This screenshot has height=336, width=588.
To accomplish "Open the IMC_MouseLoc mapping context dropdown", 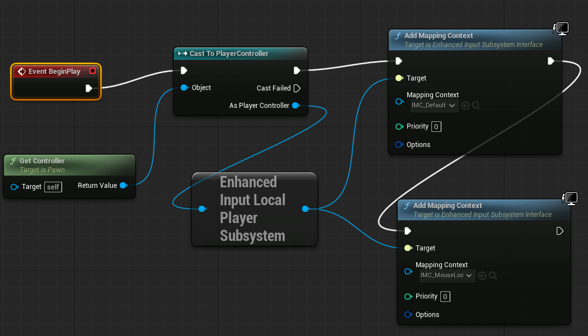I will (x=447, y=276).
